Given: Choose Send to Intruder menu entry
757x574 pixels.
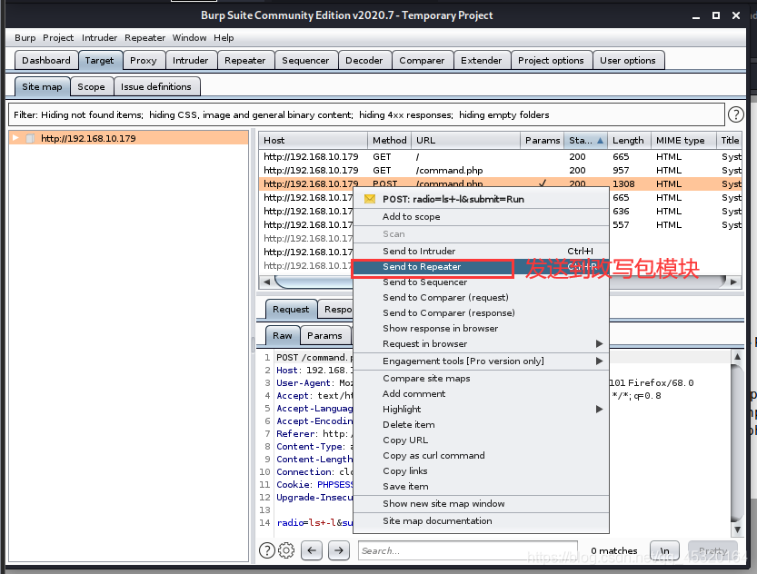Looking at the screenshot, I should [x=481, y=252].
